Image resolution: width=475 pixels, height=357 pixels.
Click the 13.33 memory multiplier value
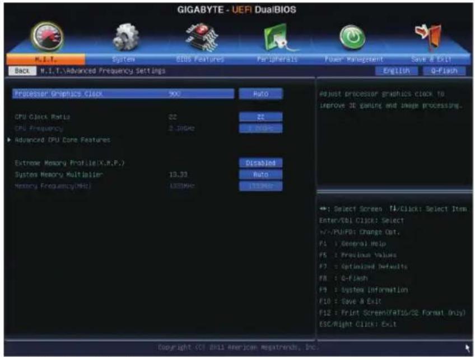(178, 174)
